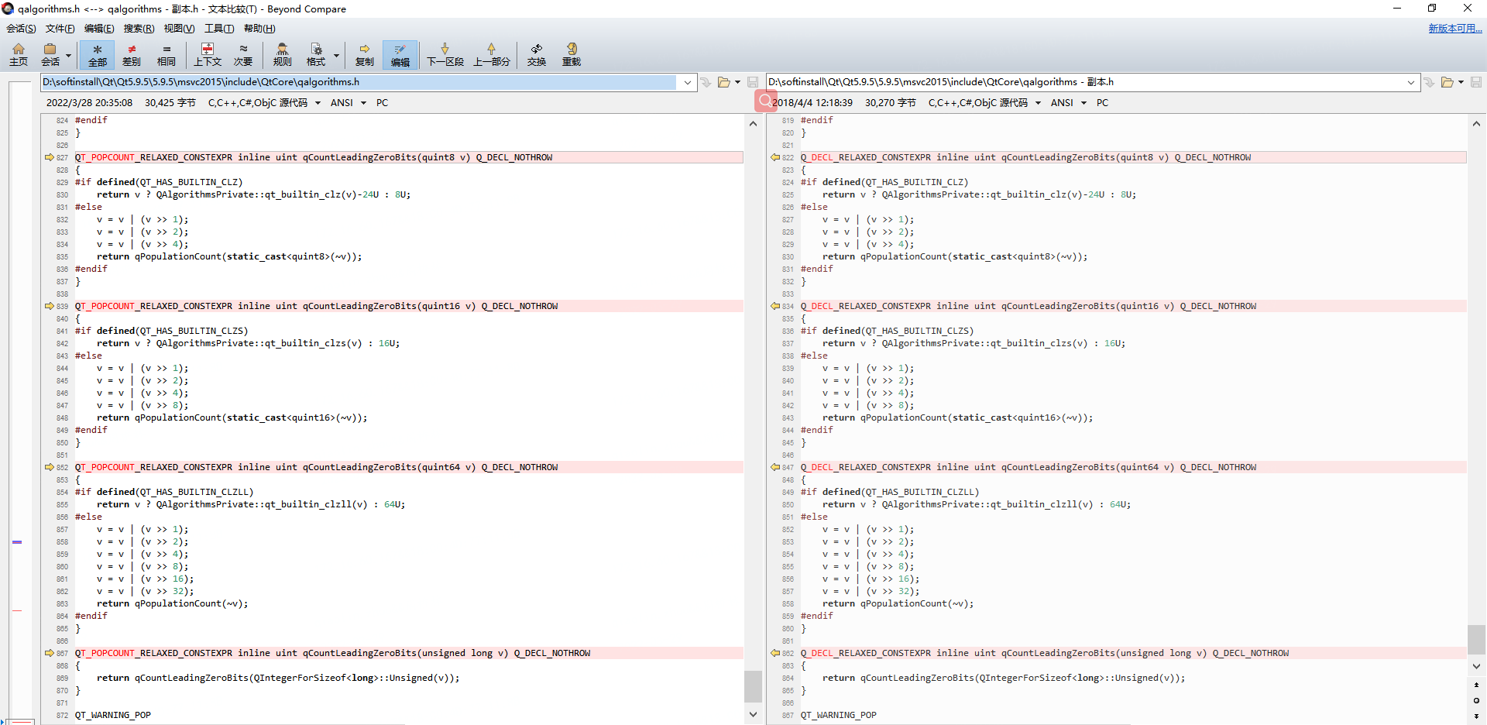Image resolution: width=1487 pixels, height=725 pixels.
Task: Toggle context display with 上下文
Action: tap(208, 54)
